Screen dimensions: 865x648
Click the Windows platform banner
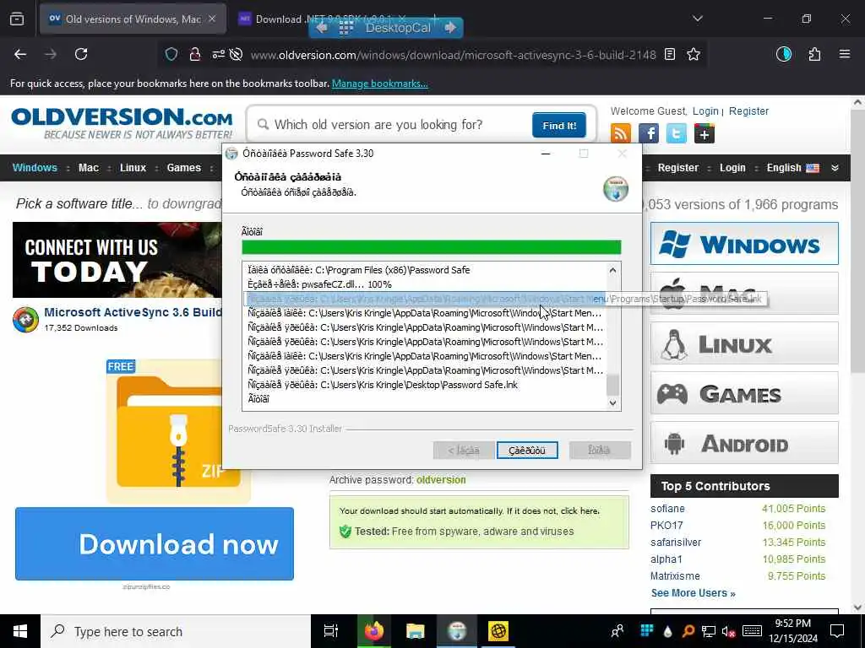744,244
